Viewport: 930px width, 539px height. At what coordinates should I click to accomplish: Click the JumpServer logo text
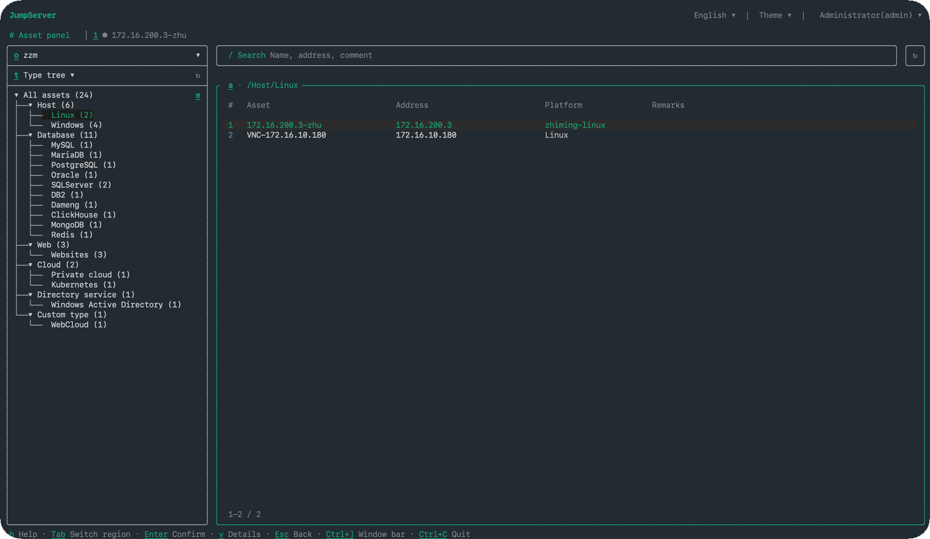pos(33,15)
